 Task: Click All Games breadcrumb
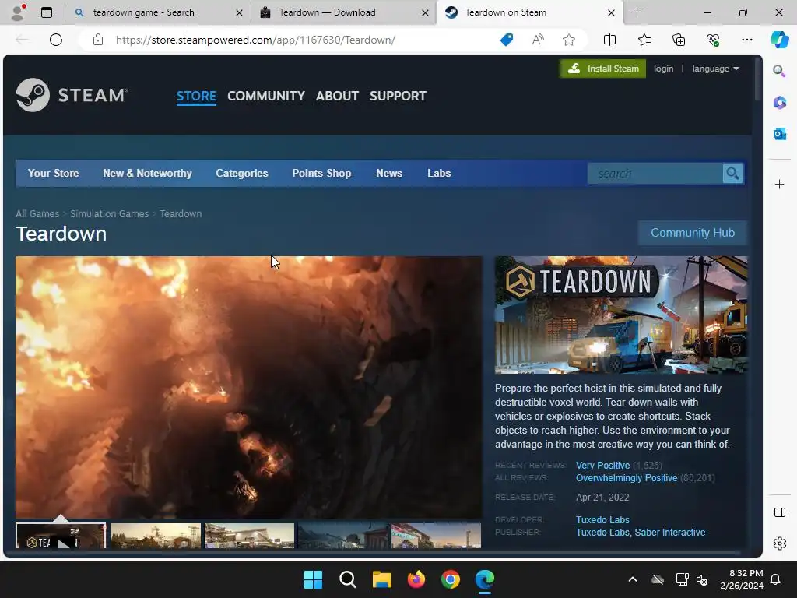tap(37, 213)
